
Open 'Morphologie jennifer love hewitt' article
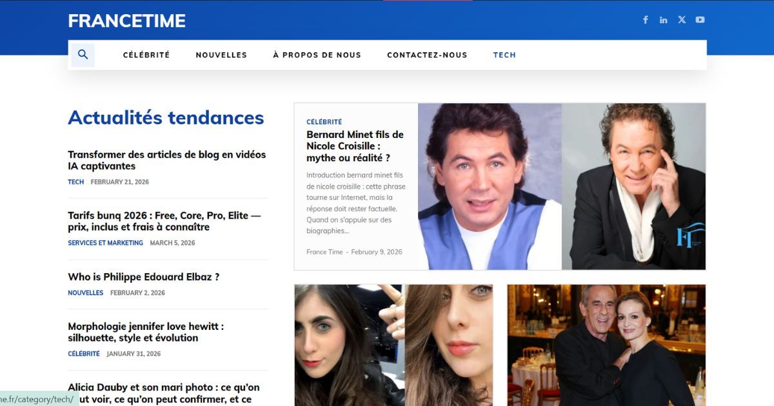[146, 332]
